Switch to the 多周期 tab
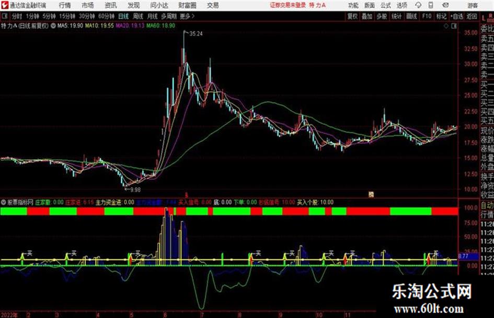This screenshot has height=318, width=494. [x=169, y=16]
